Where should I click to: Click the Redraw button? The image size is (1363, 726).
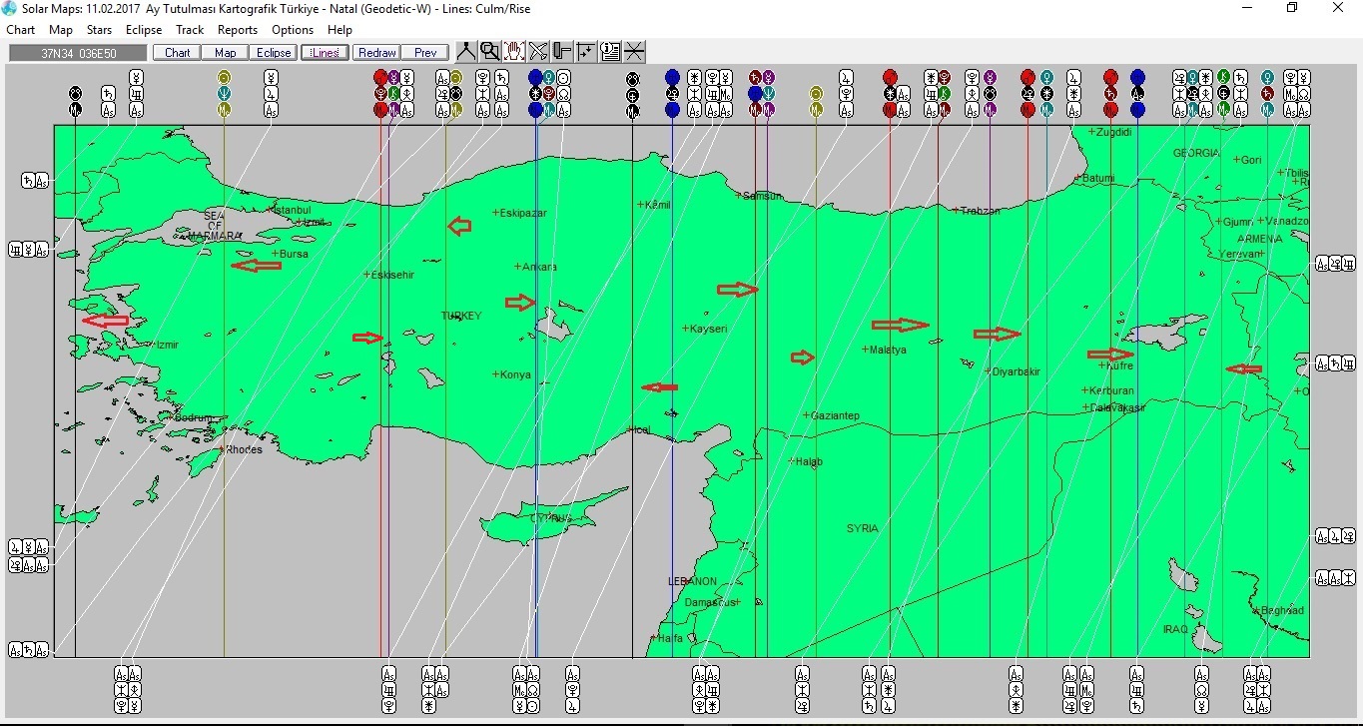(376, 52)
